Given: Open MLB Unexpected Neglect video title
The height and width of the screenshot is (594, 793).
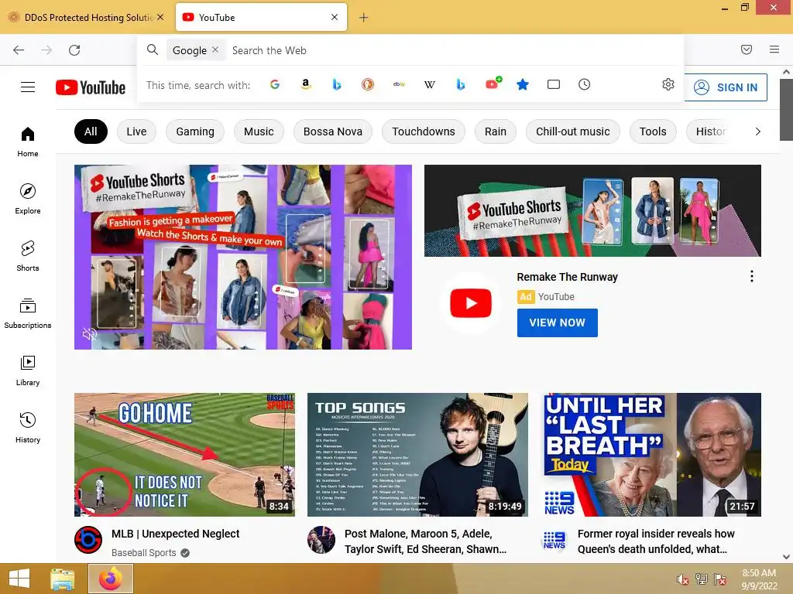Looking at the screenshot, I should click(x=176, y=534).
